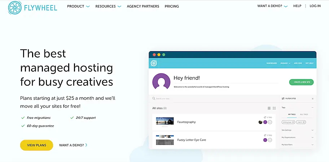This screenshot has width=329, height=162.
Task: Switch to list view of sites
Action: (269, 108)
